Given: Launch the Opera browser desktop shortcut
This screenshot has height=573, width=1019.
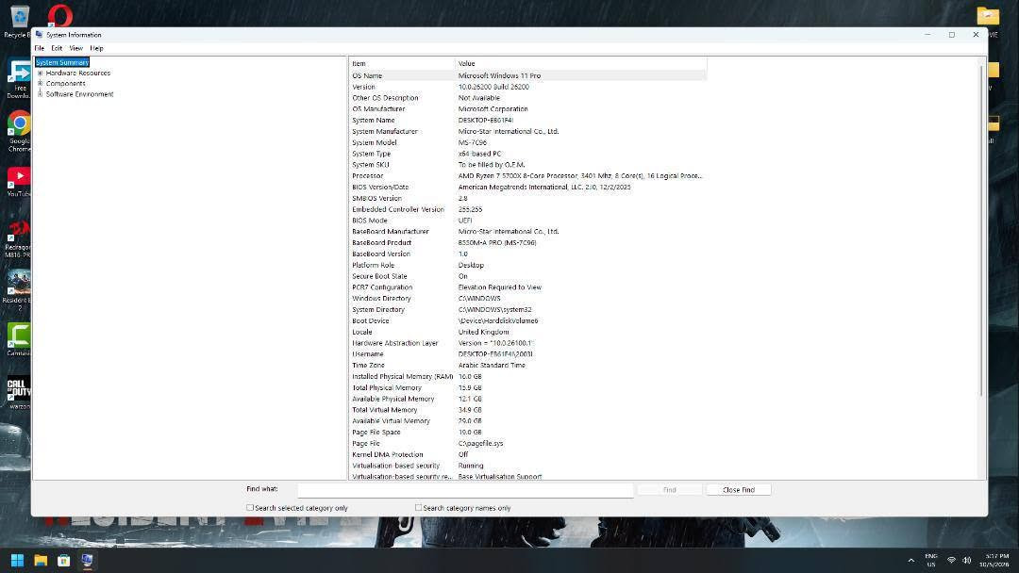Looking at the screenshot, I should 59,15.
